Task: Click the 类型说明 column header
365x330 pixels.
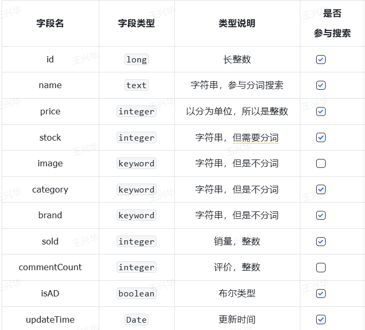Action: (x=237, y=24)
